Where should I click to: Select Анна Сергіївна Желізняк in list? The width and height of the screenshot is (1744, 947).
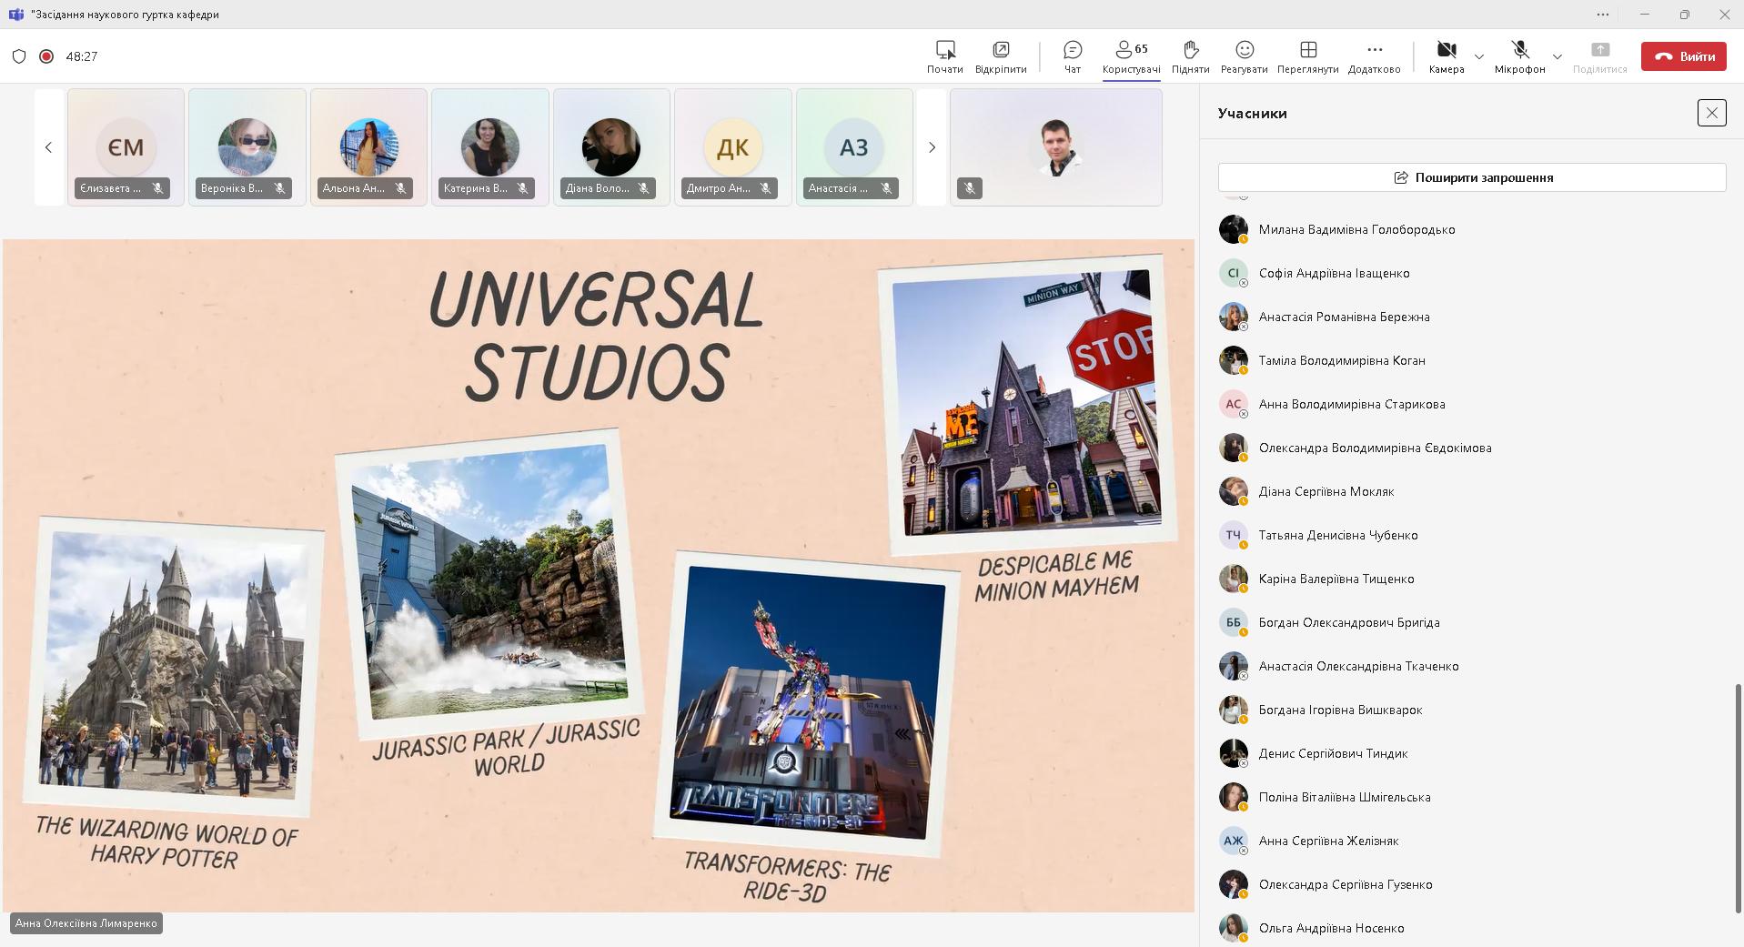(x=1472, y=841)
